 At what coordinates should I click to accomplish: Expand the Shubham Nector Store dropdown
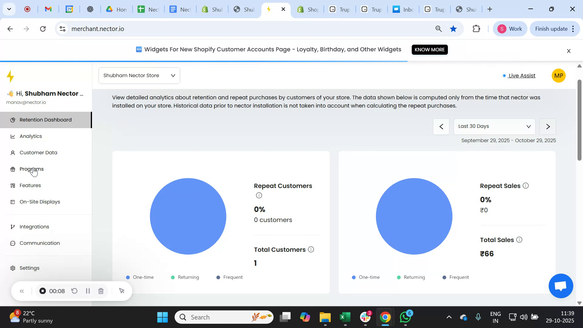(x=139, y=76)
